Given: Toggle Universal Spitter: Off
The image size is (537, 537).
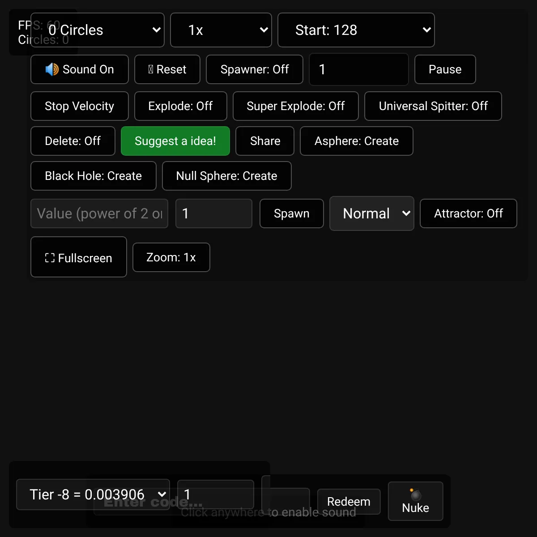Looking at the screenshot, I should (x=433, y=106).
